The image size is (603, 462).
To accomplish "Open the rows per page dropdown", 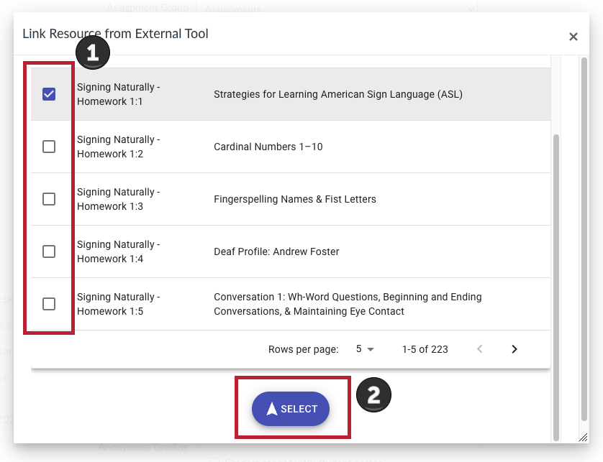I will click(365, 349).
